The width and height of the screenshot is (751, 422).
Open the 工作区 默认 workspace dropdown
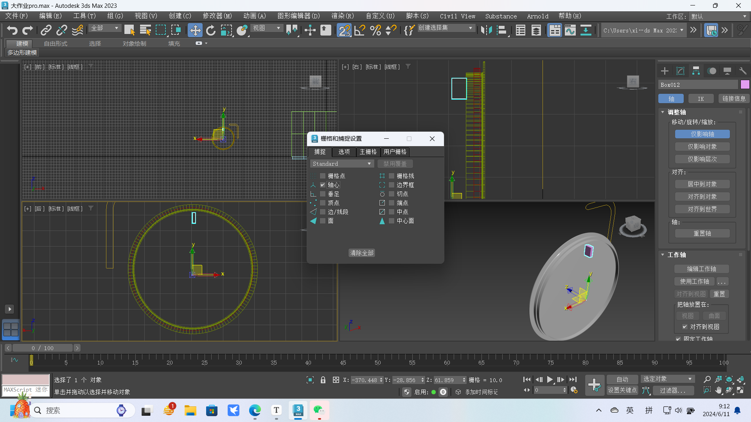point(719,16)
